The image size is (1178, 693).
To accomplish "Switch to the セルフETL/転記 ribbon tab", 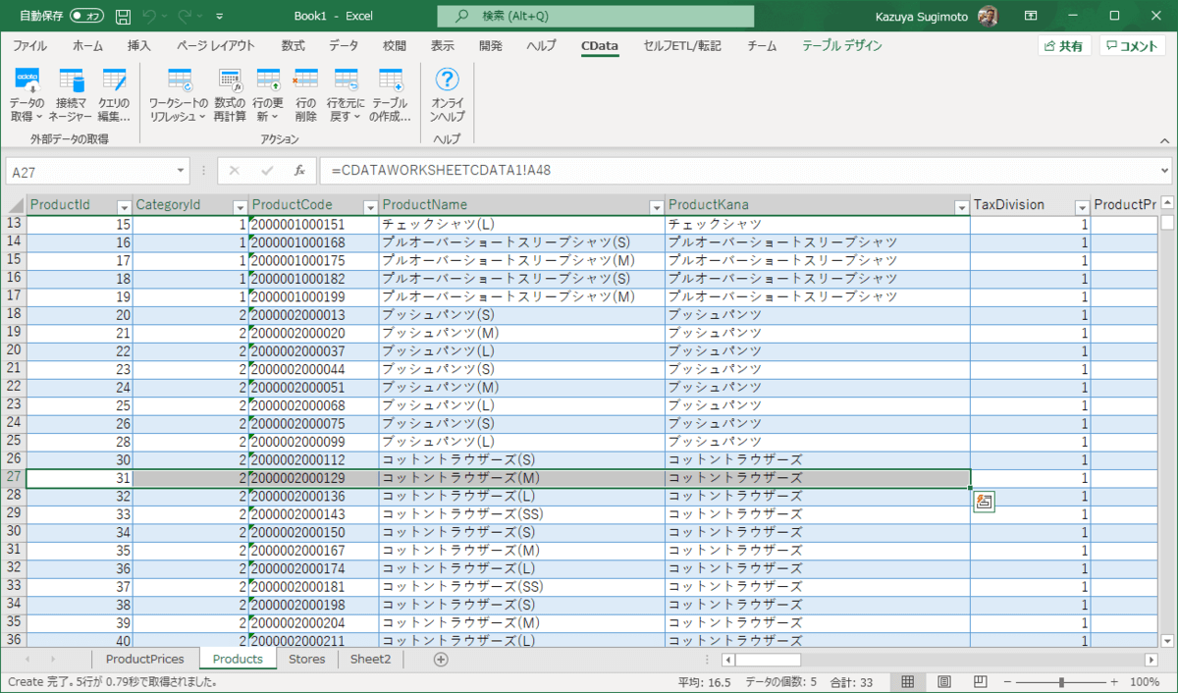I will [x=682, y=46].
